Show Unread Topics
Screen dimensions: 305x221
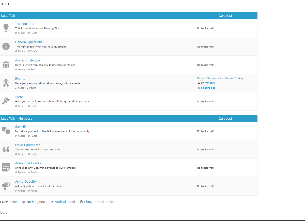coord(99,202)
